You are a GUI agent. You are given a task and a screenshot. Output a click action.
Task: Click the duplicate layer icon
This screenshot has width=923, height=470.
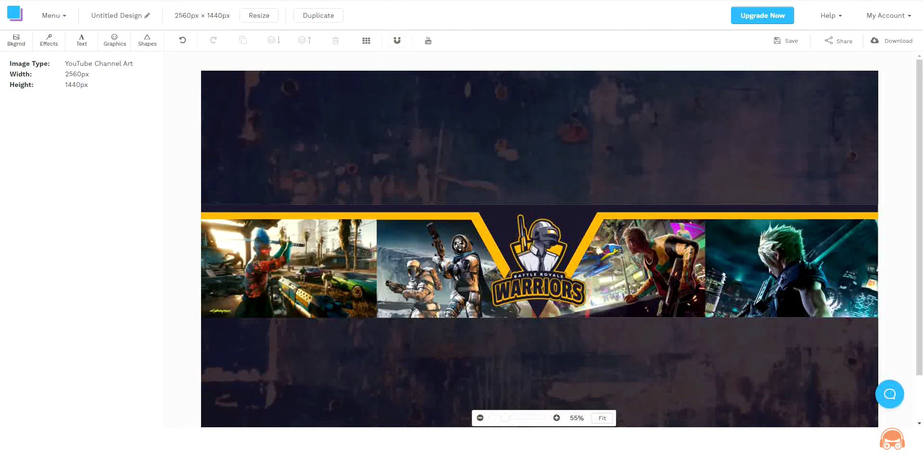(x=243, y=40)
